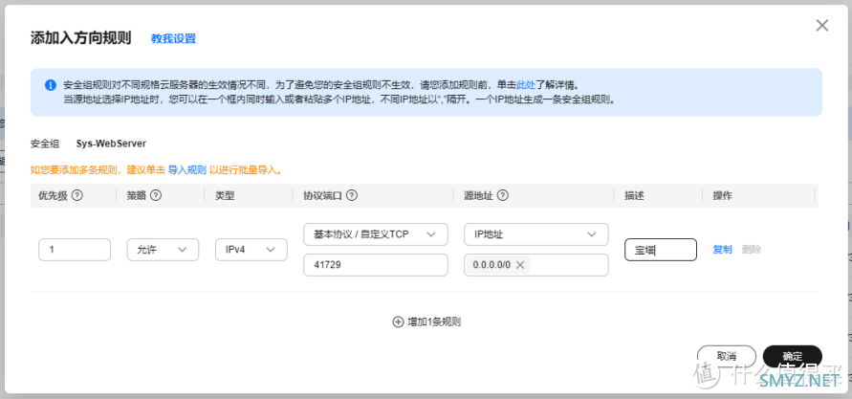Open the IPv4 type dropdown
The image size is (852, 399).
pyautogui.click(x=251, y=250)
